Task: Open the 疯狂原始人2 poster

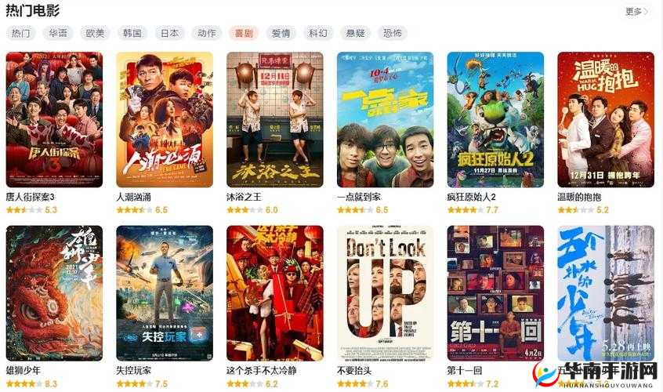Action: [x=495, y=119]
